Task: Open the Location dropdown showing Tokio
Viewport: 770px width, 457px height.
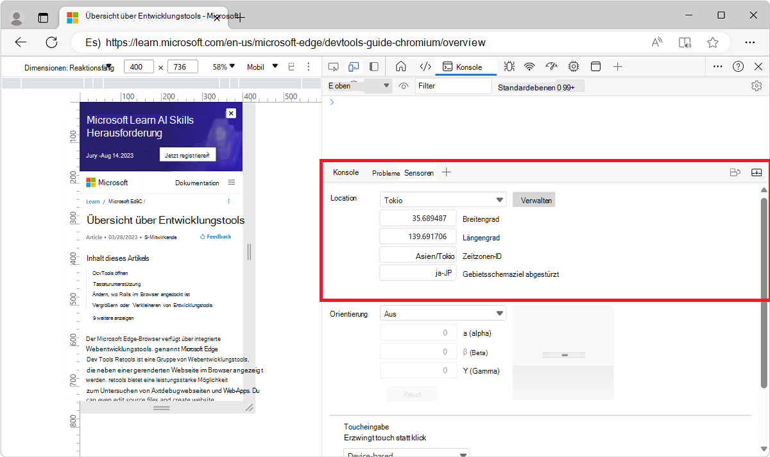Action: [x=443, y=199]
